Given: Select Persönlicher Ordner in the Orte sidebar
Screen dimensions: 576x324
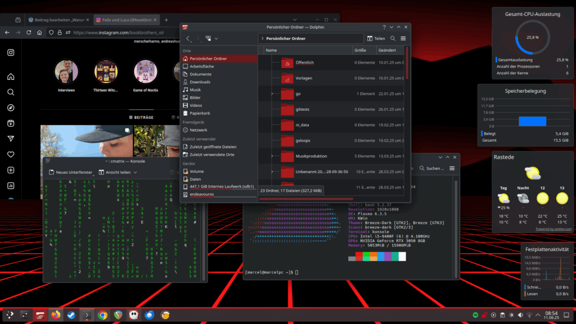Looking at the screenshot, I should [x=219, y=58].
